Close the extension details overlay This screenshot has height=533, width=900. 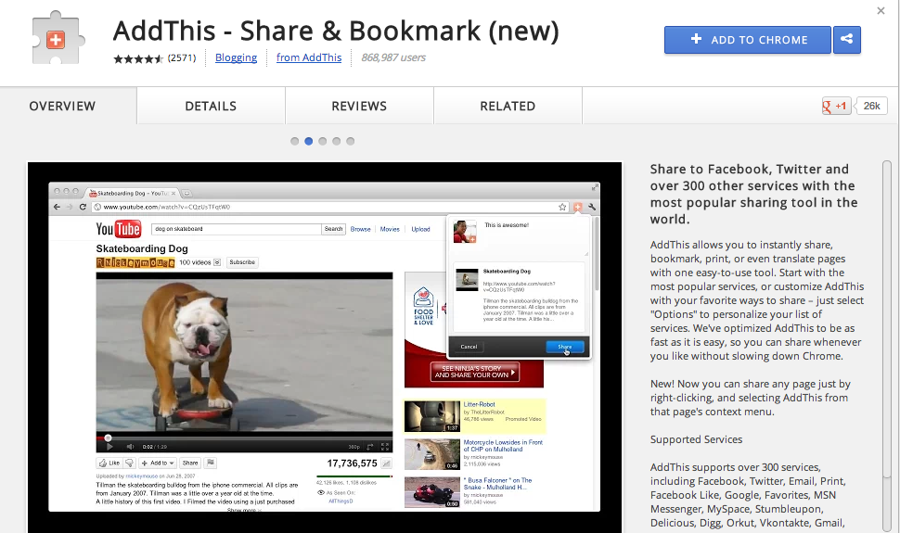point(881,11)
